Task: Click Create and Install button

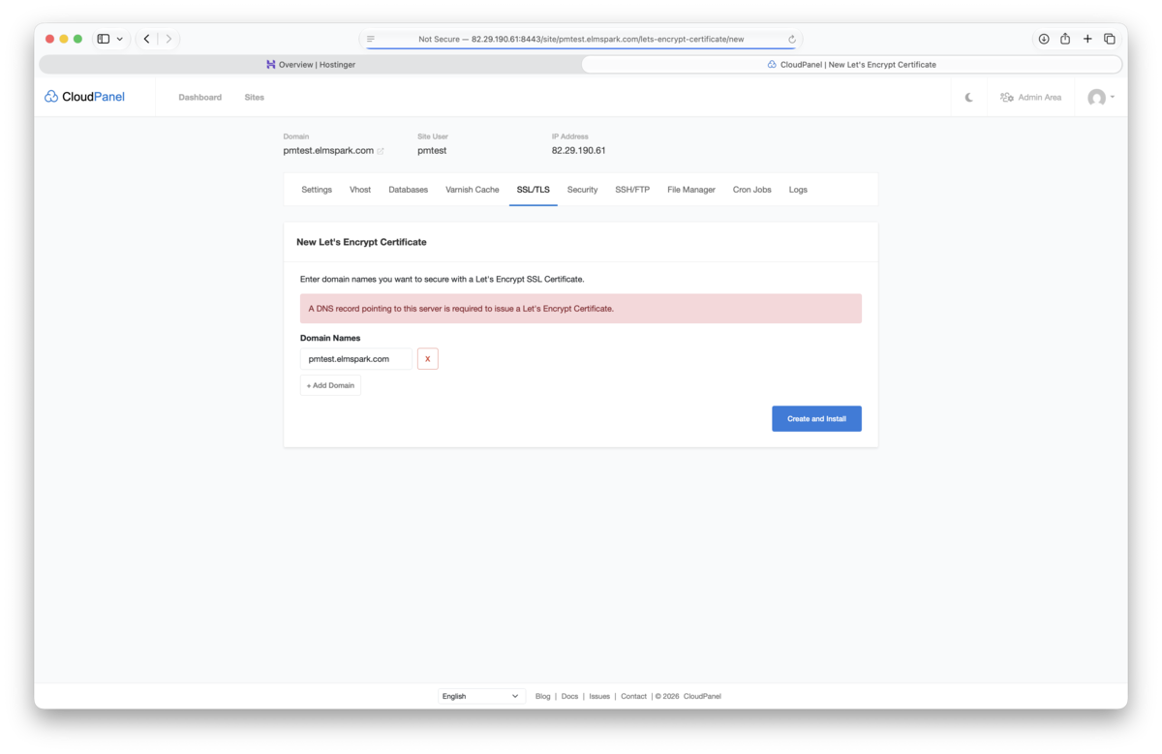Action: tap(816, 418)
